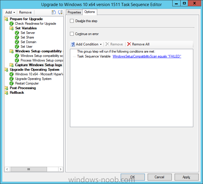The height and width of the screenshot is (184, 203).
Task: Click the tree horizontal scrollbar right arrow
Action: click(60, 169)
